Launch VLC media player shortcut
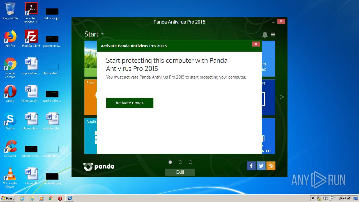This screenshot has height=202, width=359. [10, 178]
